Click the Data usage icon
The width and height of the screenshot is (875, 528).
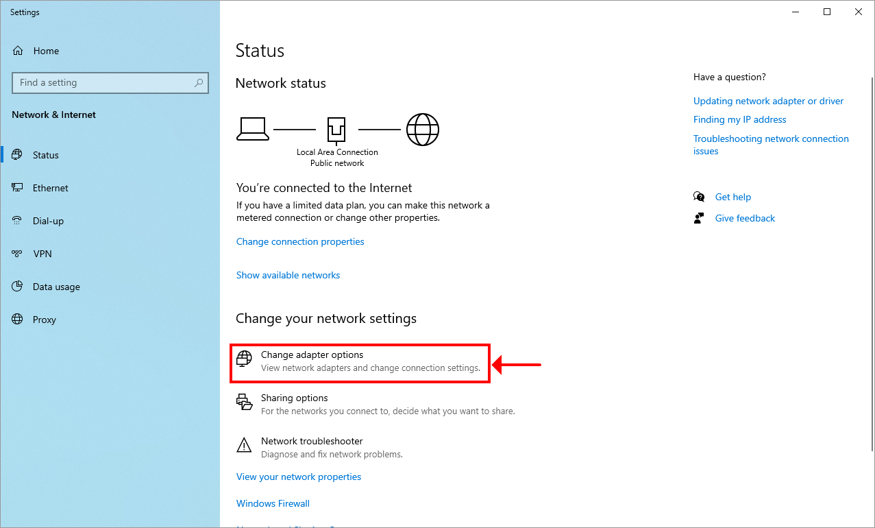click(18, 287)
